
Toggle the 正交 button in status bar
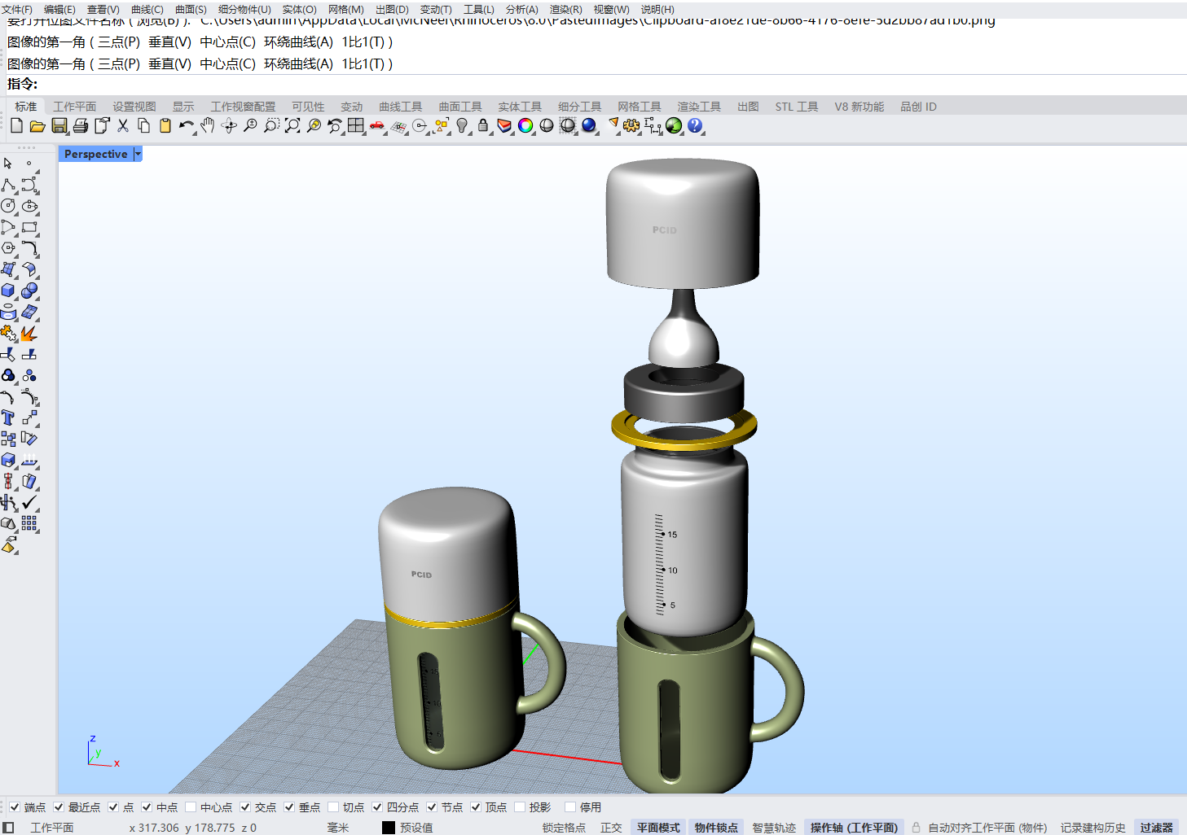pyautogui.click(x=611, y=828)
